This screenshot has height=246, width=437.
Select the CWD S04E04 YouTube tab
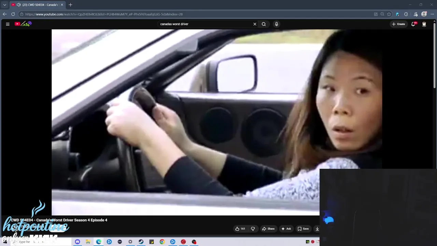click(x=37, y=5)
